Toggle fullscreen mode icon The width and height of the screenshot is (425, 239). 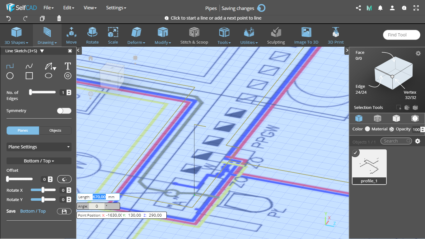click(x=416, y=8)
